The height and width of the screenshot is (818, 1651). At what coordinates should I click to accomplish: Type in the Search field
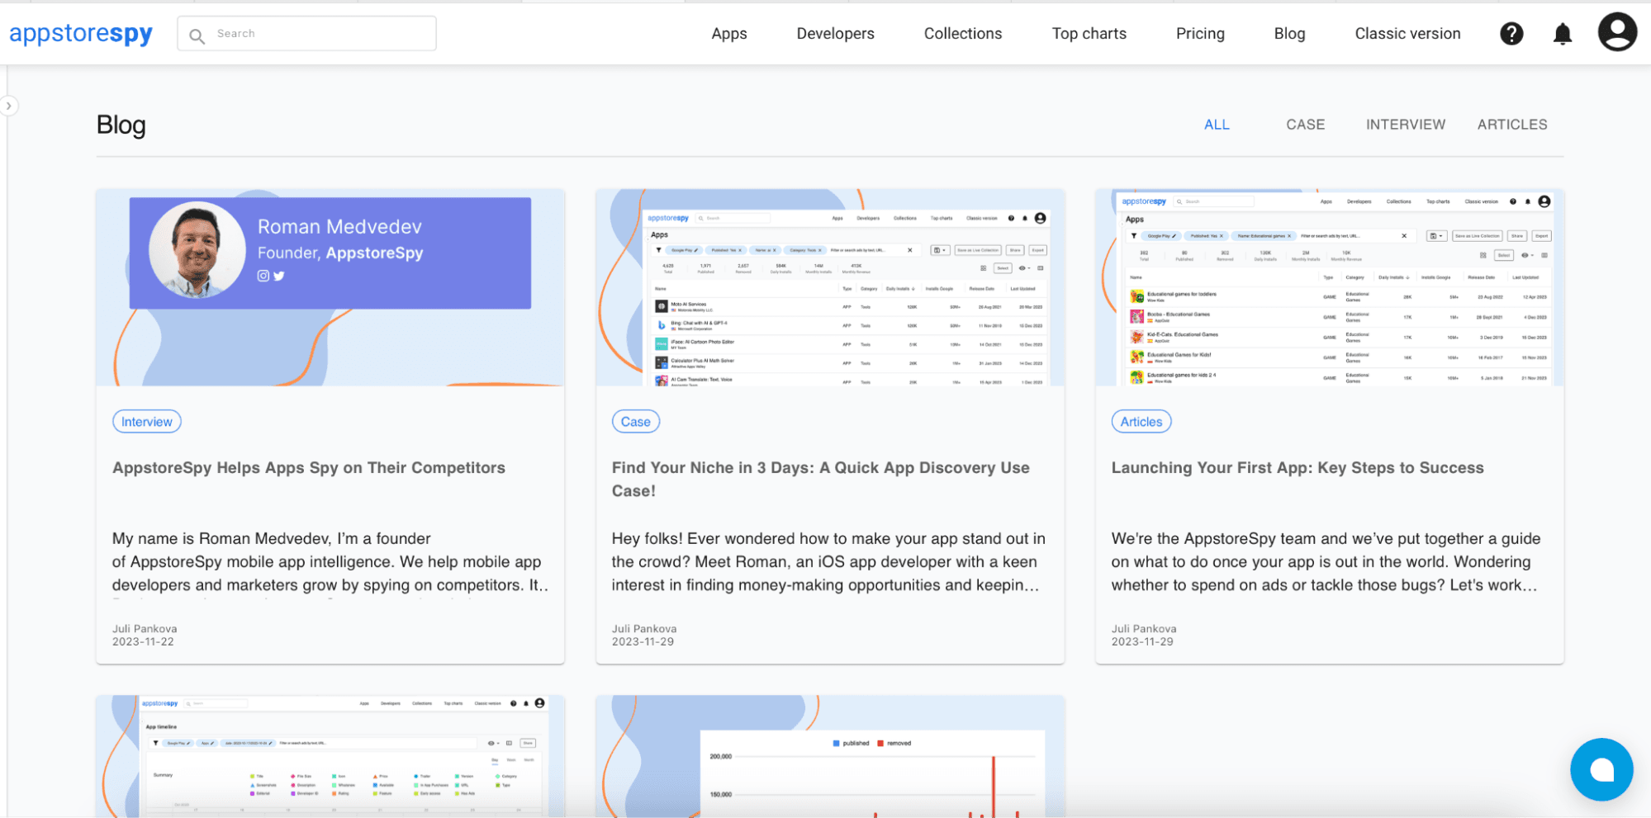[322, 34]
